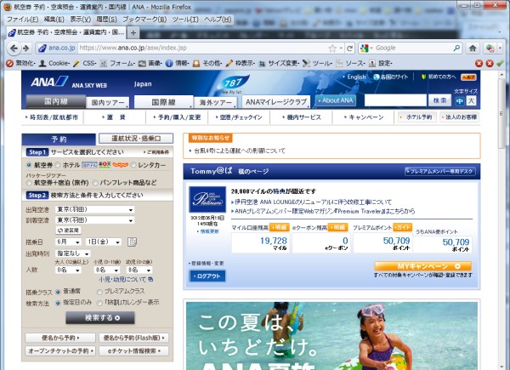Open the 設定 developer toolbar item
This screenshot has width=510, height=370.
pyautogui.click(x=381, y=63)
